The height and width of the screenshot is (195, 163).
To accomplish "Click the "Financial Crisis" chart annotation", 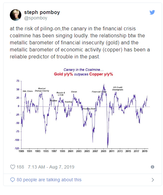I will (99, 92).
